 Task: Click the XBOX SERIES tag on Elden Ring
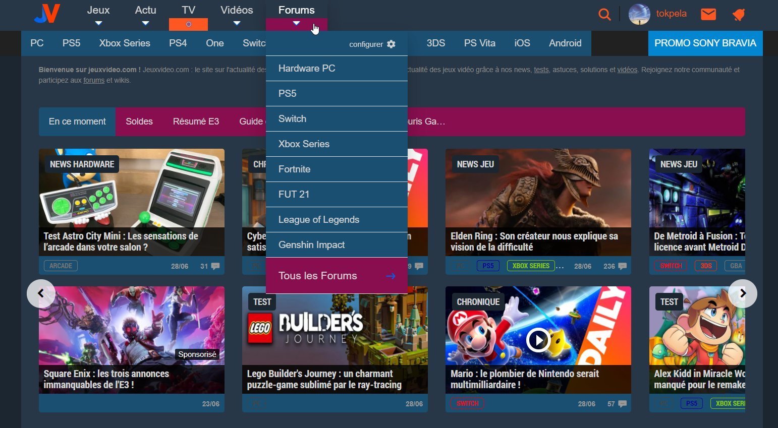pyautogui.click(x=531, y=266)
